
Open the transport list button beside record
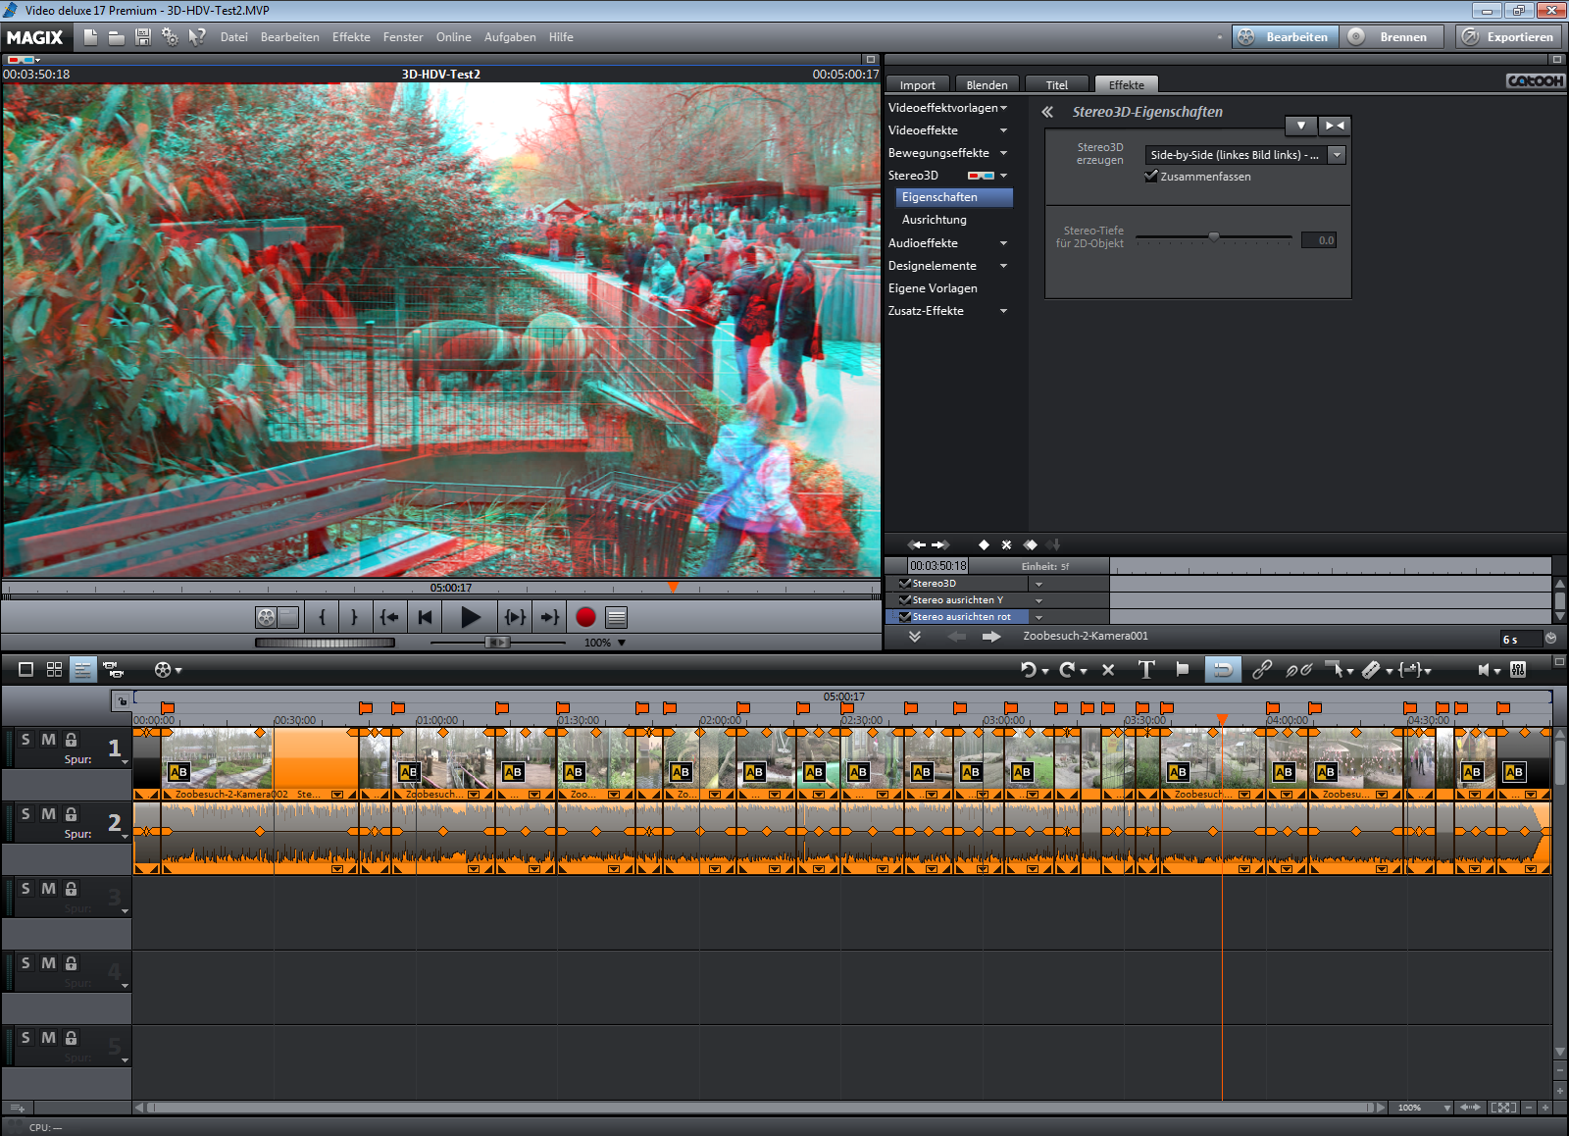tap(616, 617)
